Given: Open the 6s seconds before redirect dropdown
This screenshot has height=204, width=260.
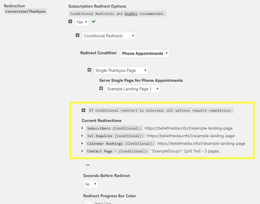Looking at the screenshot, I should 90,184.
